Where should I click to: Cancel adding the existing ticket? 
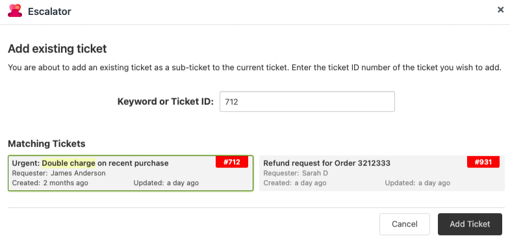405,224
